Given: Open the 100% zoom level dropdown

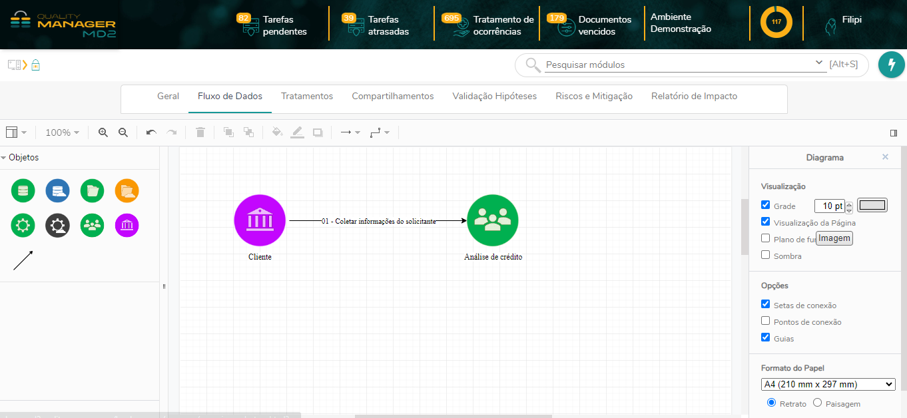Looking at the screenshot, I should (62, 132).
